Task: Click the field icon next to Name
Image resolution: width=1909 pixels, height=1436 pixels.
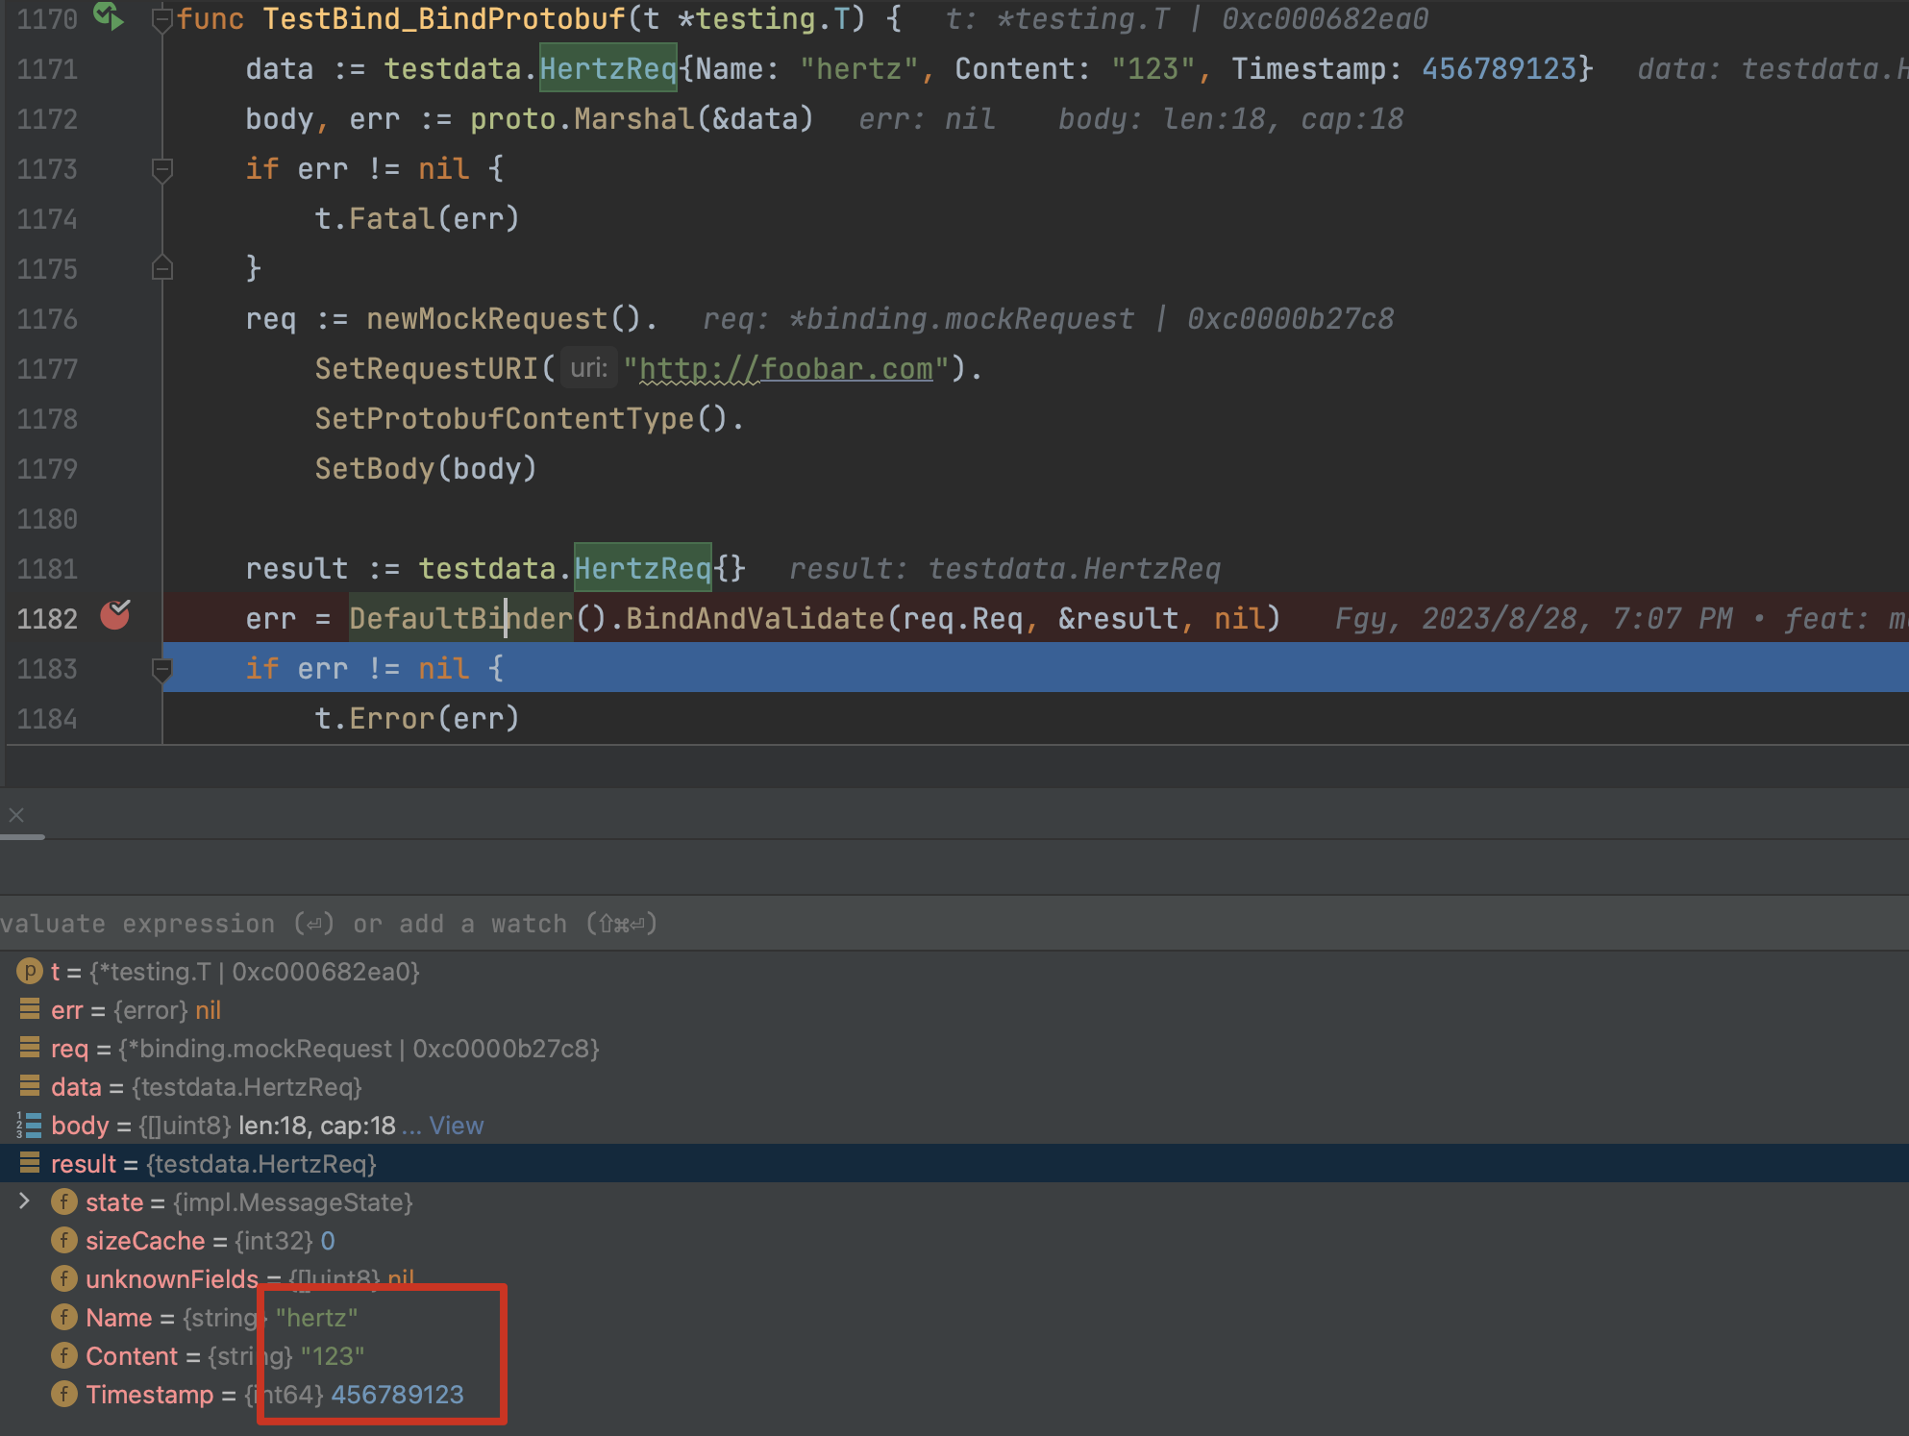Action: [63, 1317]
